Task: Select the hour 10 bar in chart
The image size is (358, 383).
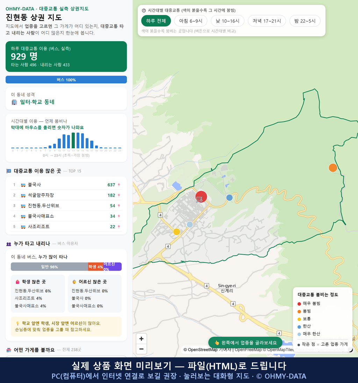Action: [x=59, y=143]
